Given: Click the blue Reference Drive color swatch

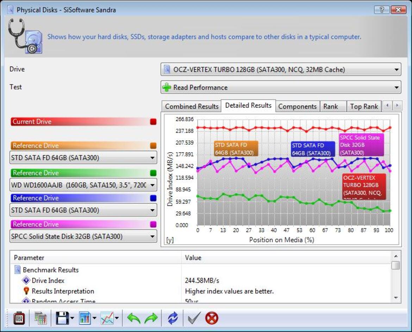Looking at the screenshot, I should [x=153, y=198].
